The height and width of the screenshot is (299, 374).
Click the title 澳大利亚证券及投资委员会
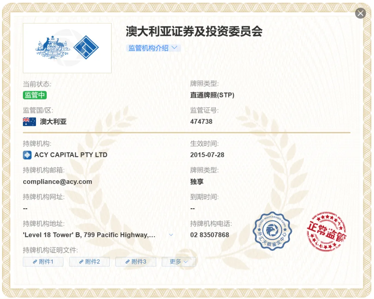pos(194,32)
